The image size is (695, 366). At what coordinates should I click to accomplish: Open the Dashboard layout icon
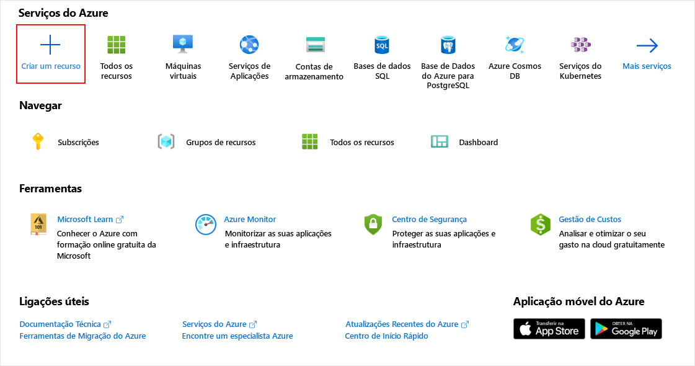point(440,141)
